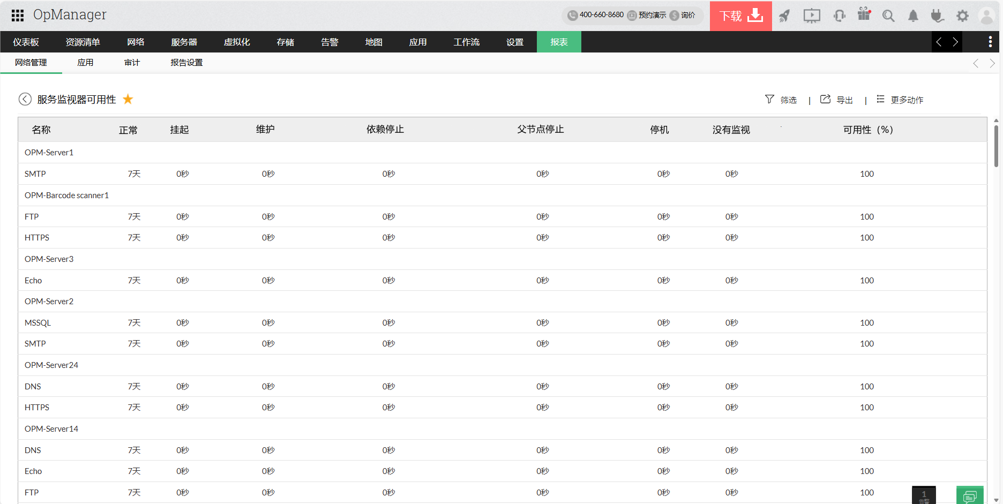Toggle the favorite star for this report
The image size is (1003, 504).
point(128,99)
